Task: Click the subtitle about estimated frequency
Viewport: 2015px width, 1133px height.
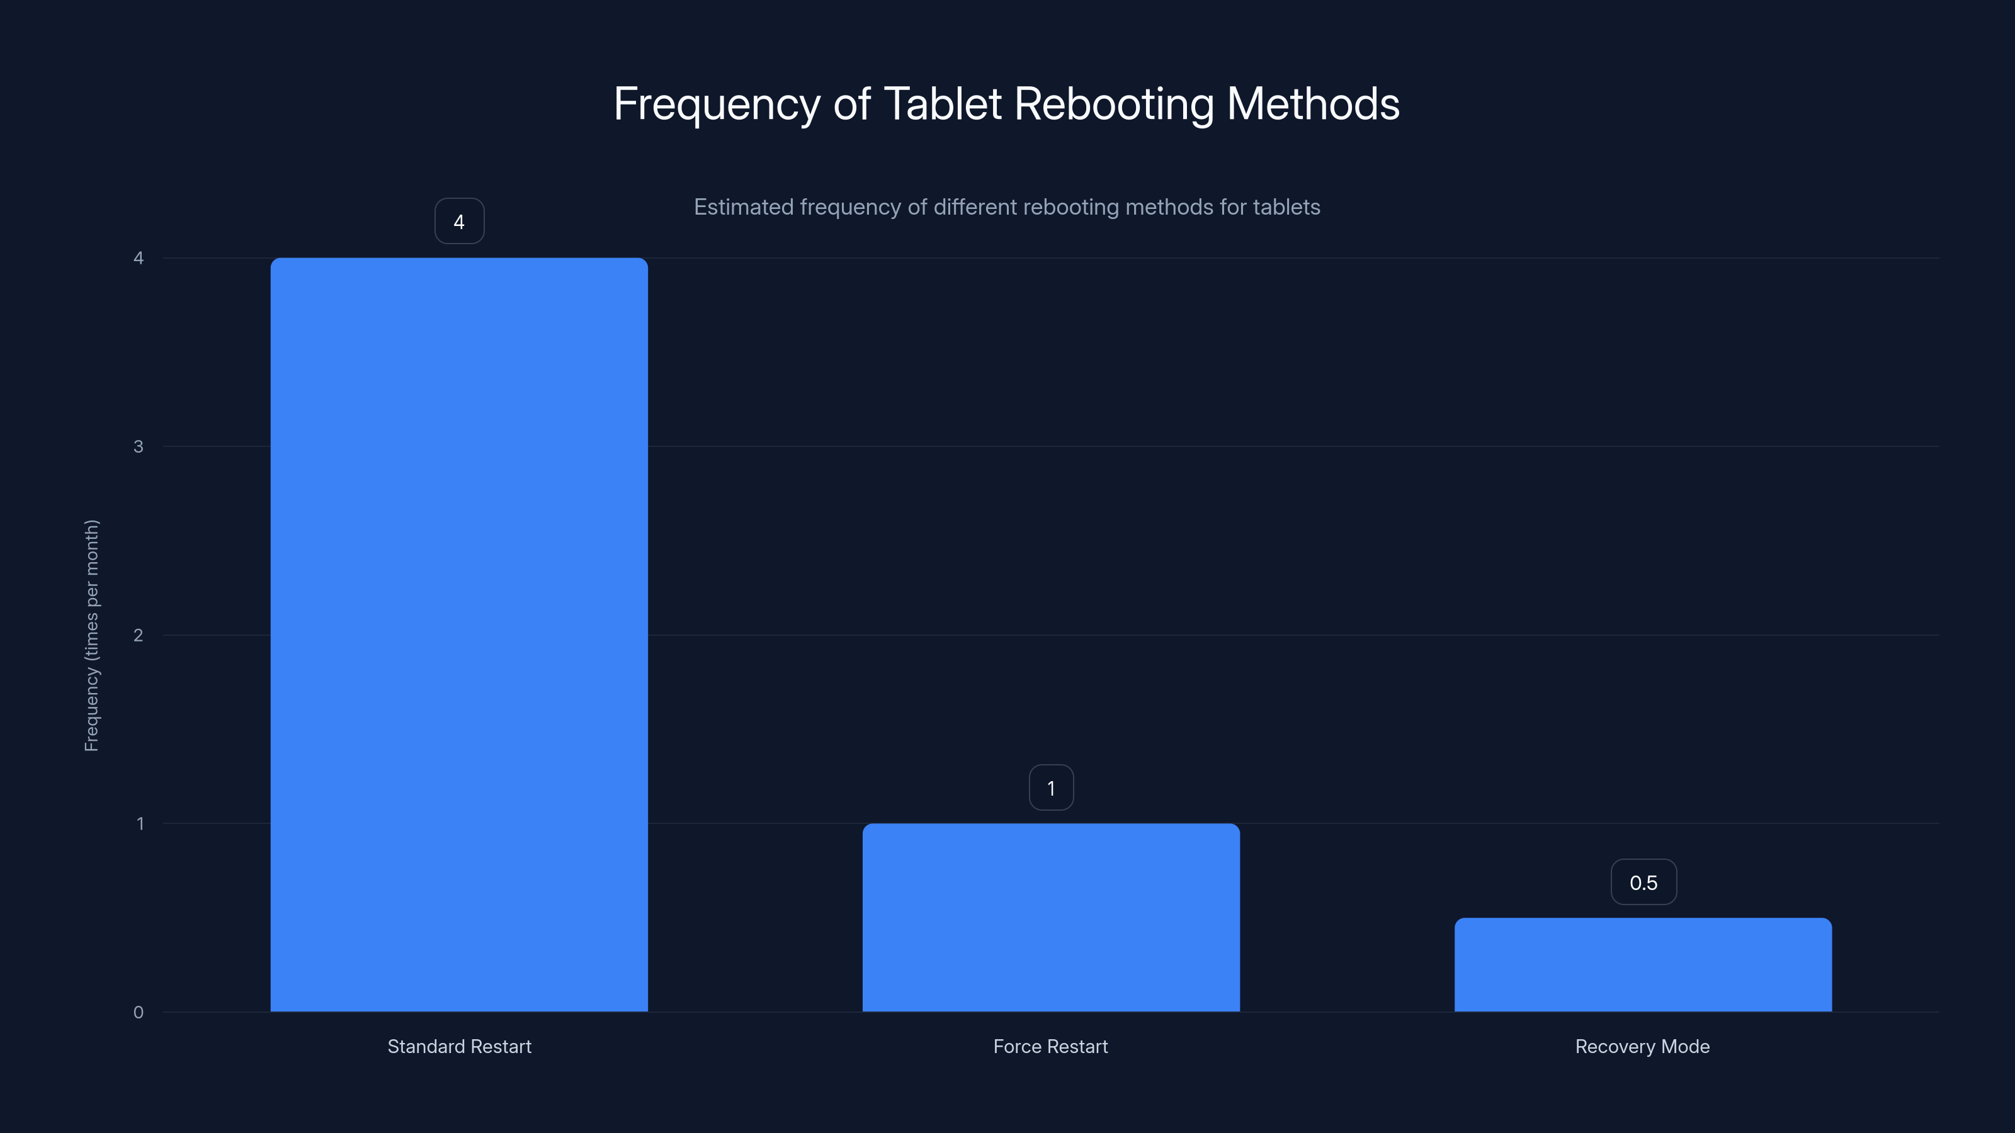Action: coord(1007,207)
